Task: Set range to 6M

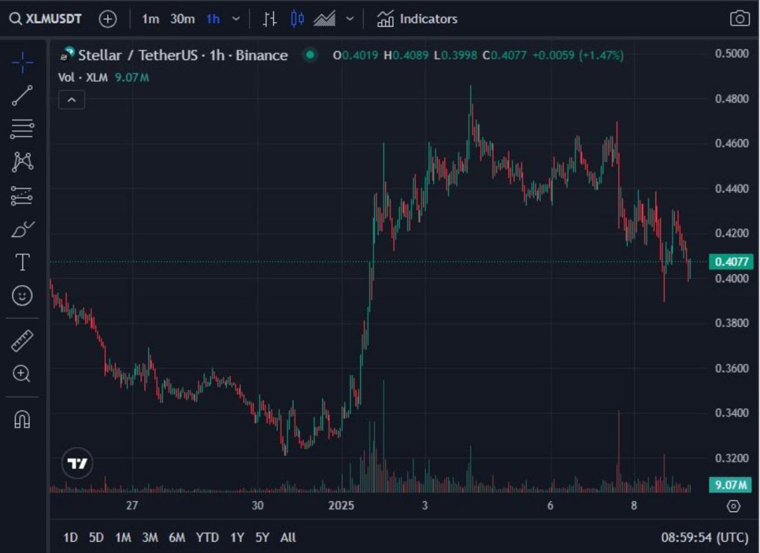Action: (177, 538)
